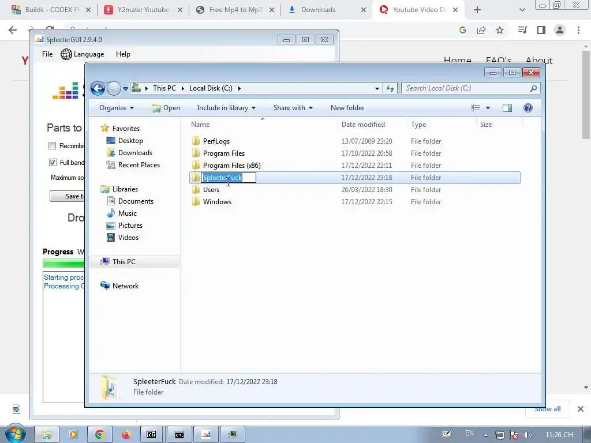The image size is (591, 443).
Task: Click the Save to button in SpleeterGUI
Action: (67, 196)
